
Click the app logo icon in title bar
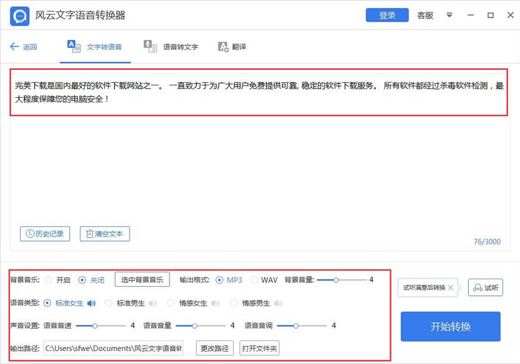point(19,16)
